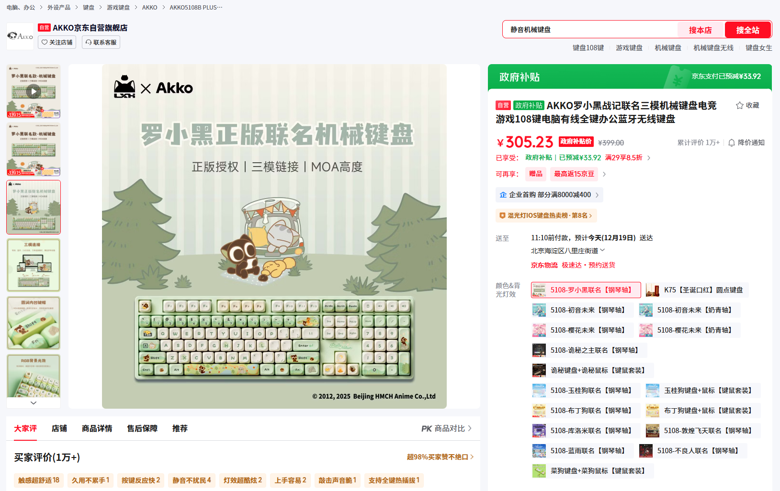Screen dimensions: 780x491
Task: Open the 售后保障 tab
Action: tap(142, 428)
